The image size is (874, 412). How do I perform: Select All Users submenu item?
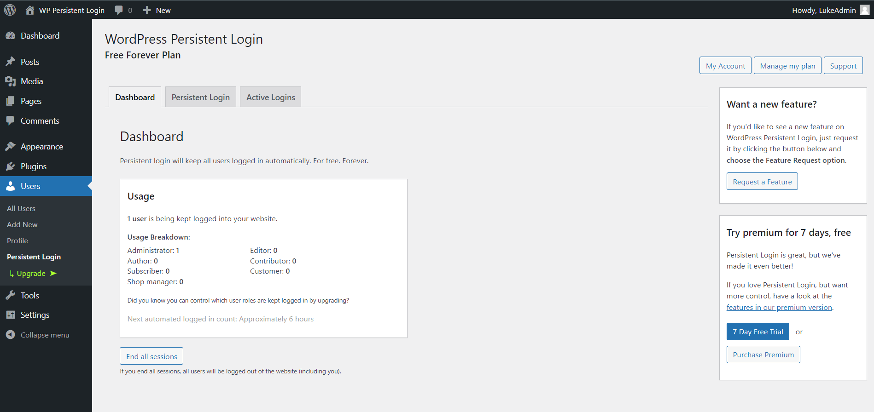[x=21, y=209]
